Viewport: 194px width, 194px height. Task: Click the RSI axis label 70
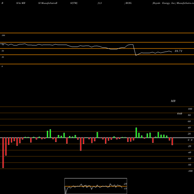3,45
